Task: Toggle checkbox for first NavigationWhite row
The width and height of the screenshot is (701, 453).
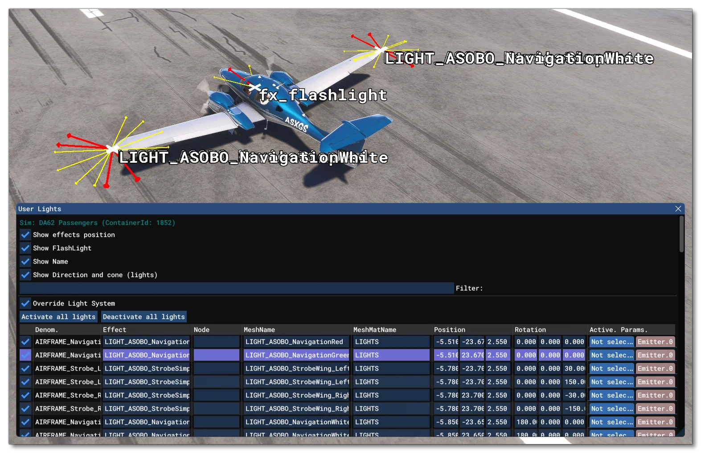Action: 25,422
